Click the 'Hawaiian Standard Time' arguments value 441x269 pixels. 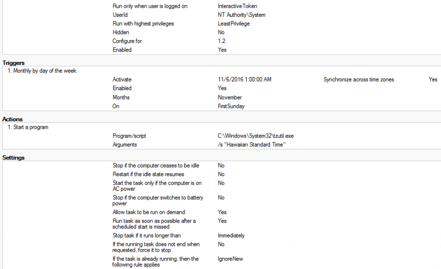coord(252,145)
